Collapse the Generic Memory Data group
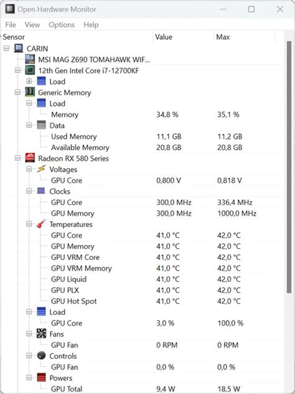 click(x=29, y=125)
